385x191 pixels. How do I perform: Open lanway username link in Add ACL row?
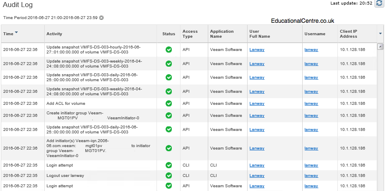(311, 104)
